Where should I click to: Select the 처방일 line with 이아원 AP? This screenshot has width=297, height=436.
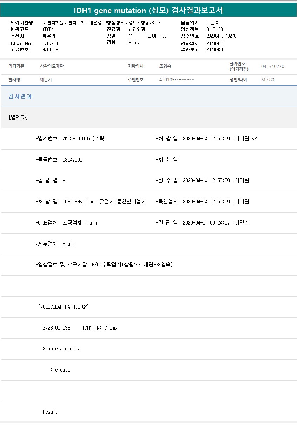click(x=206, y=139)
